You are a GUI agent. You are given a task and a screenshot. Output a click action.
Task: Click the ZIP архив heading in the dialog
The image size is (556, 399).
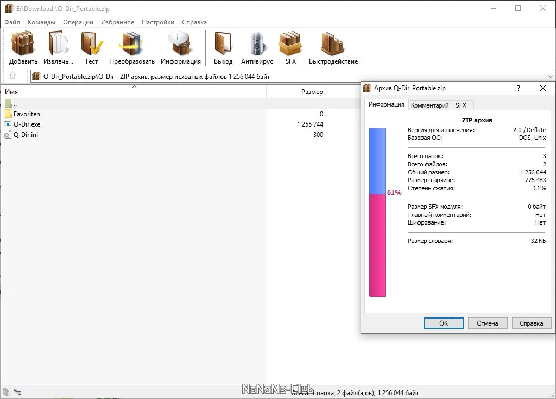click(477, 120)
